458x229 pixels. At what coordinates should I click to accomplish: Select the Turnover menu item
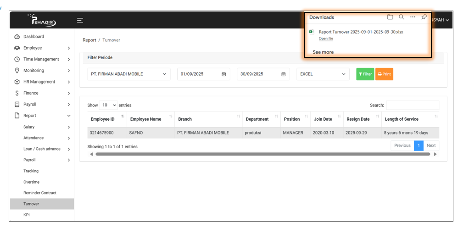(42, 204)
